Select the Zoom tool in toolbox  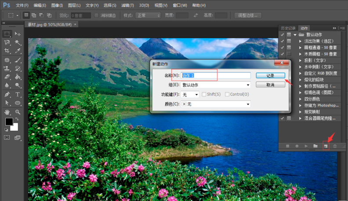point(18,112)
